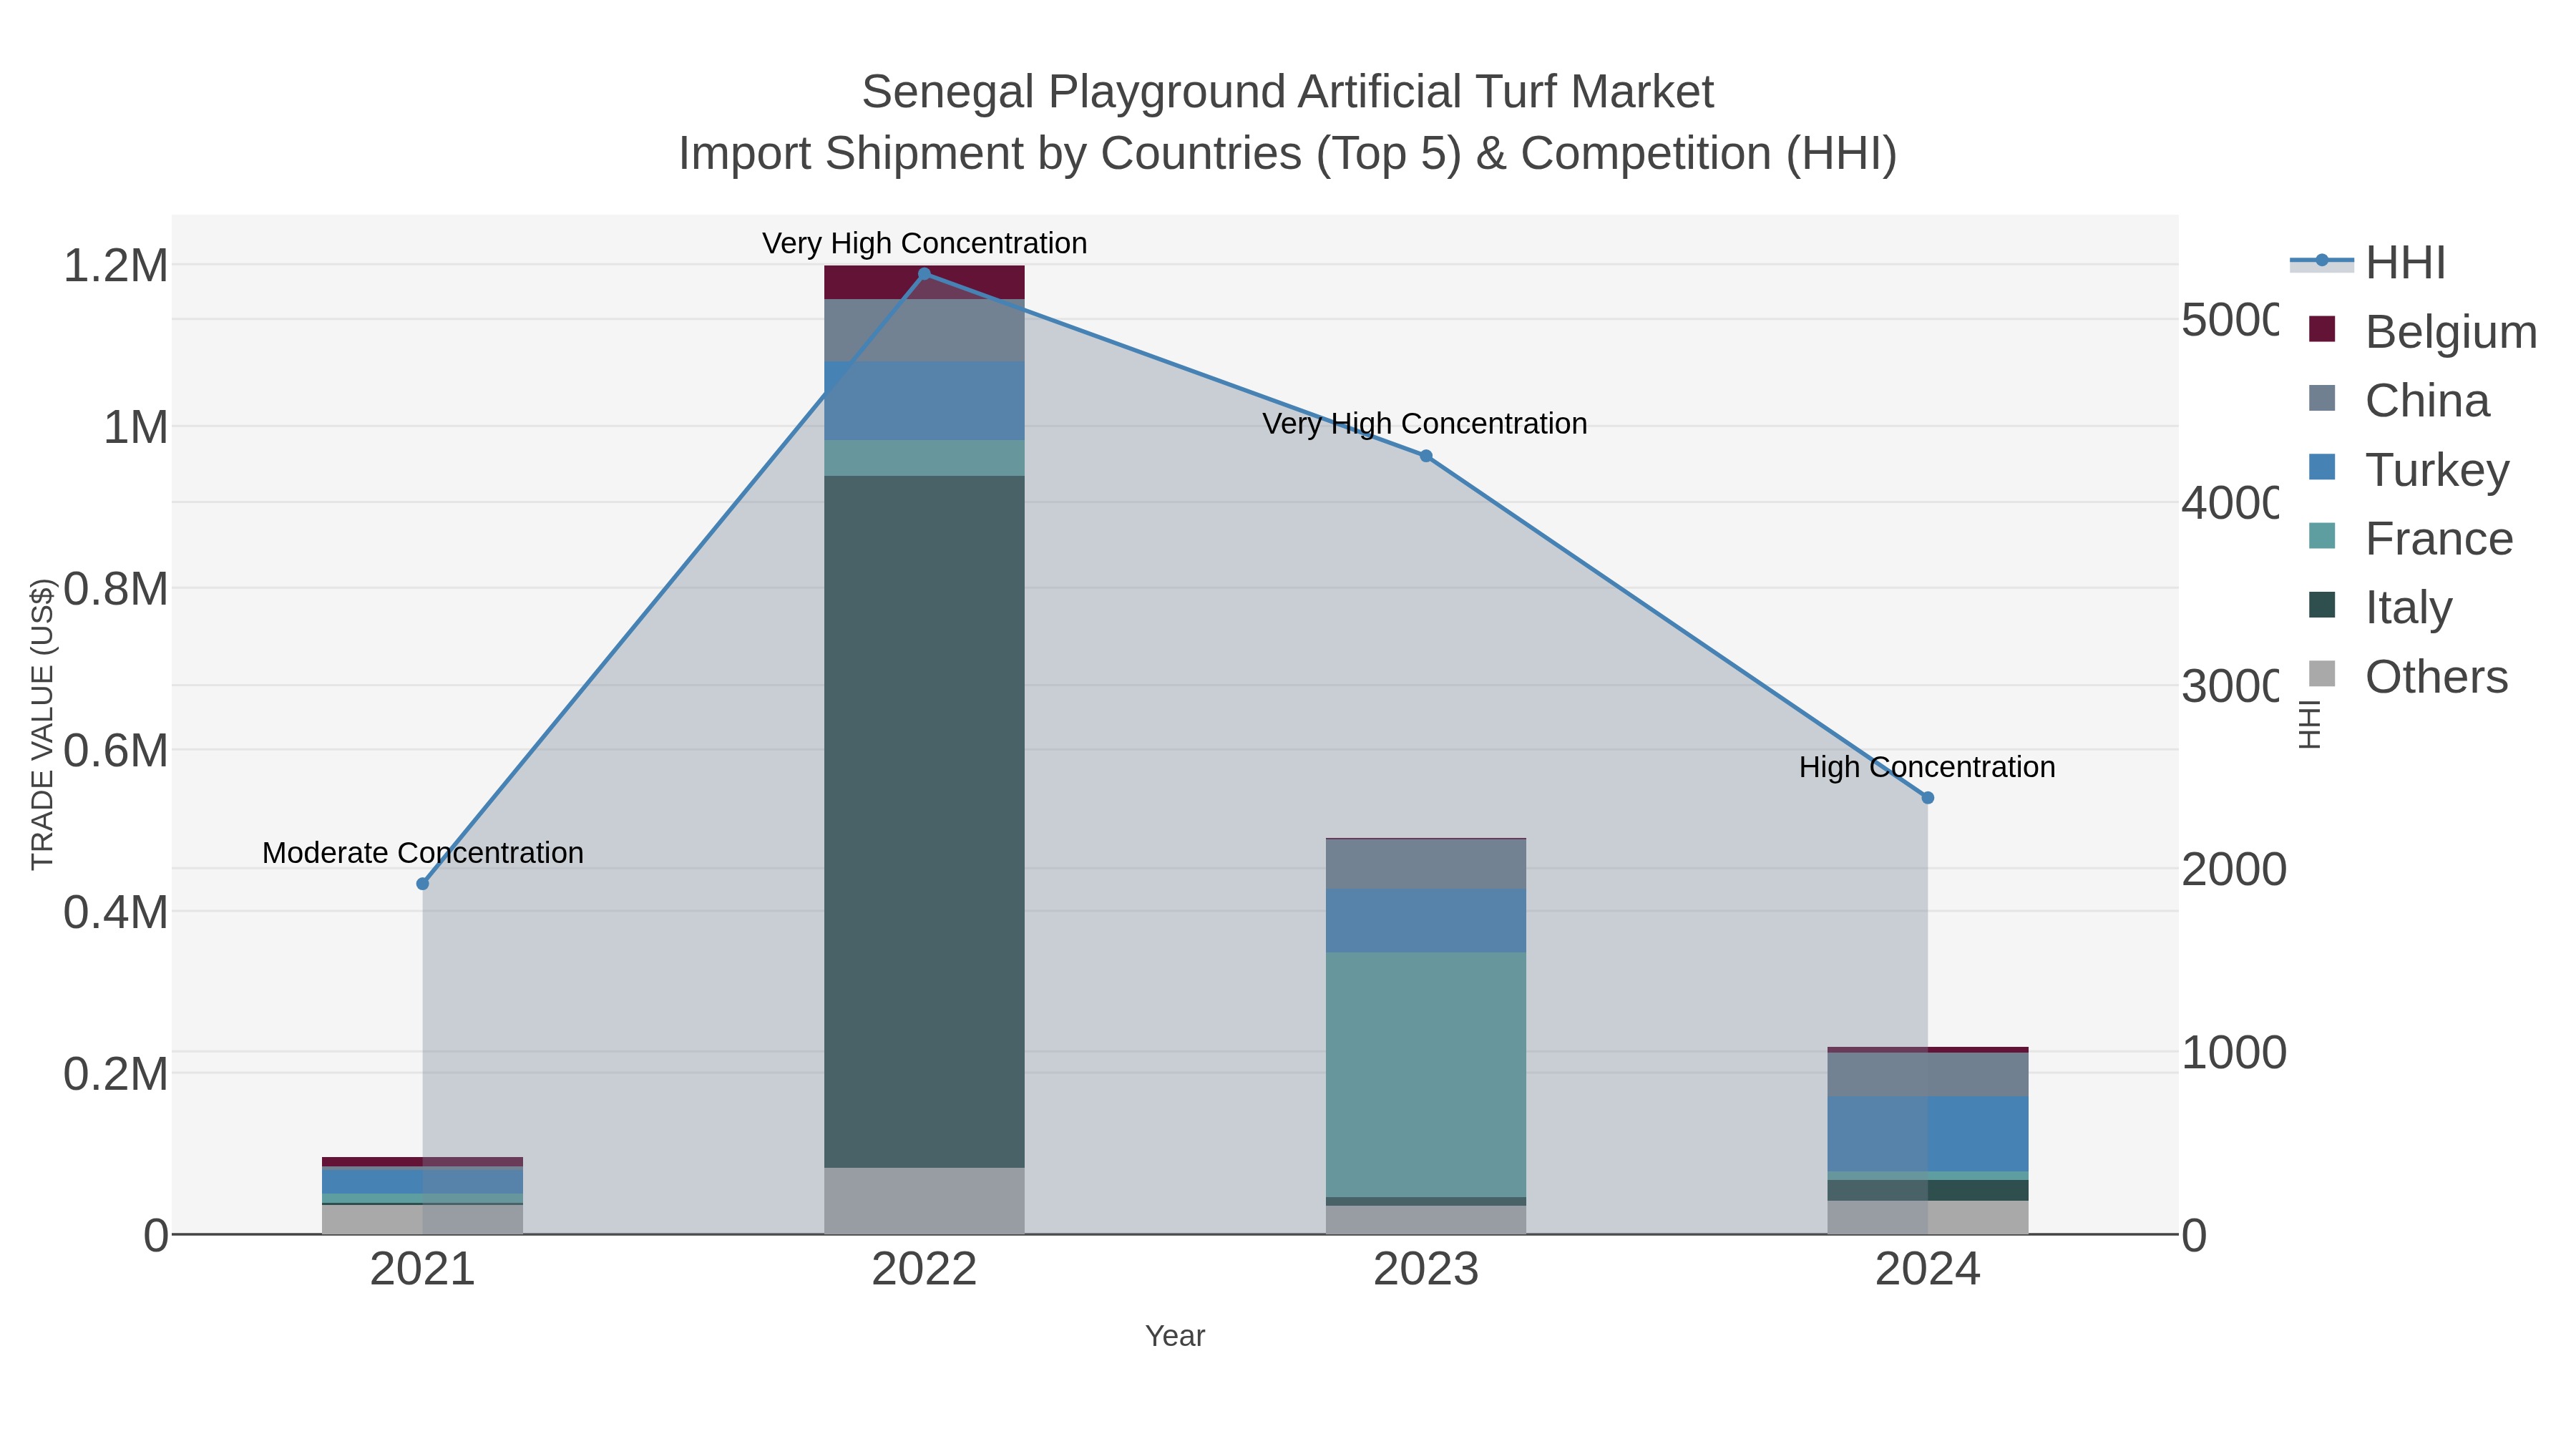Click the rotated HHI right axis title
Viewport: 2576px width, 1449px height.
click(2309, 724)
